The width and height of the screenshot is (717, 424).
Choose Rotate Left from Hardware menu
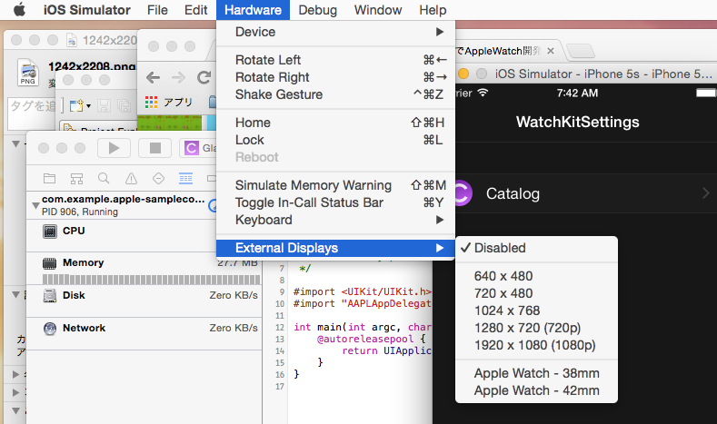coord(335,60)
